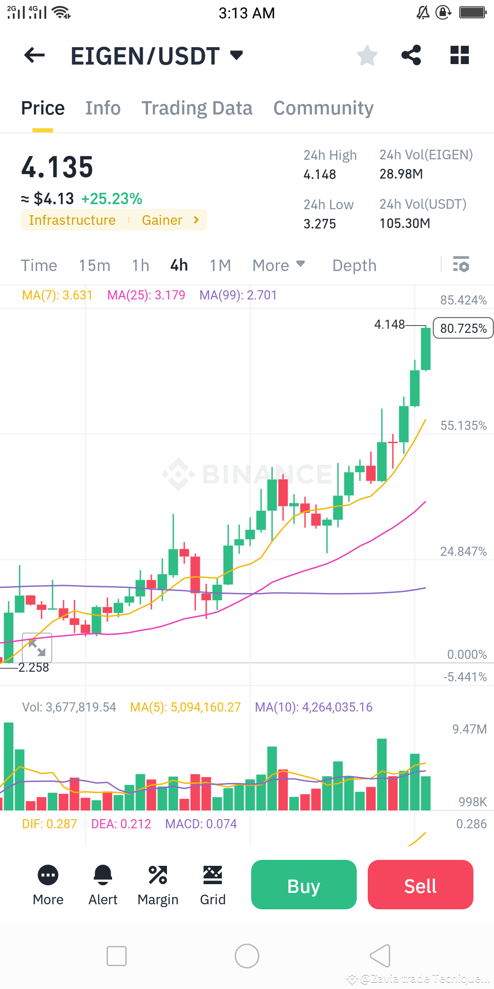
Task: Tap the Android home circle button
Action: pos(247,956)
